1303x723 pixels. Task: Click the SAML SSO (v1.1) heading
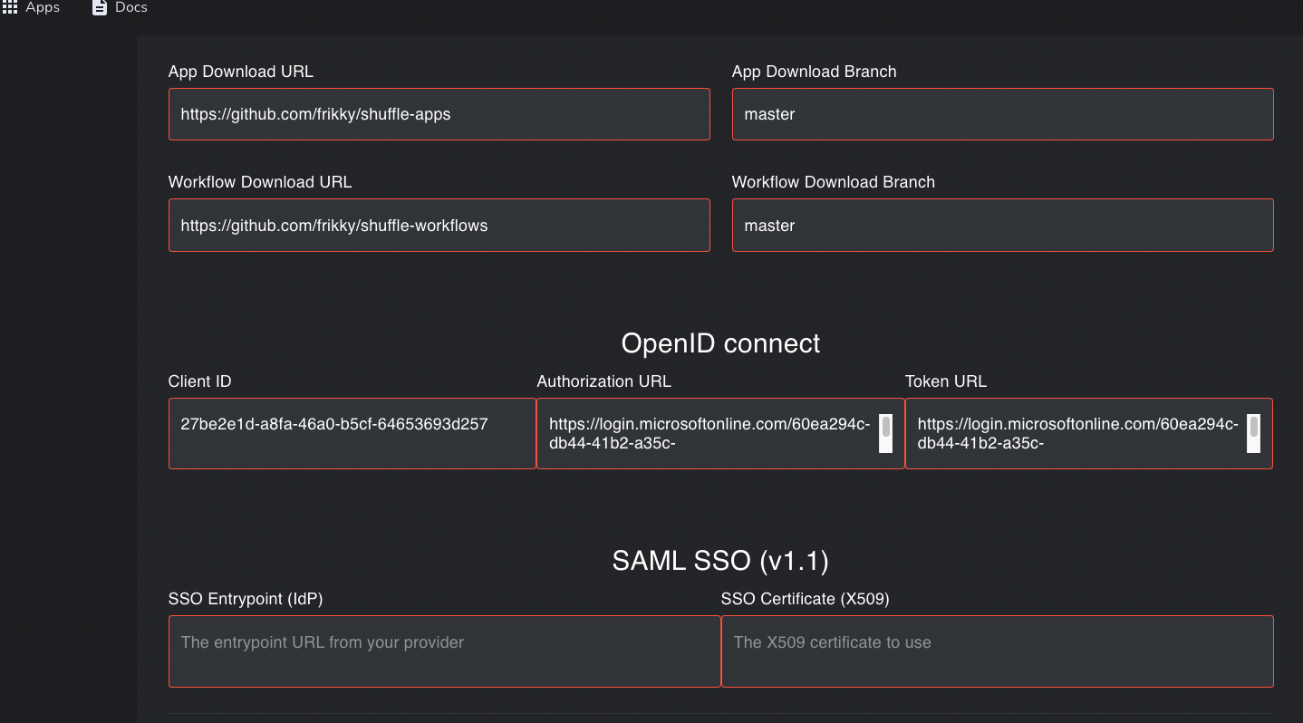(x=720, y=561)
